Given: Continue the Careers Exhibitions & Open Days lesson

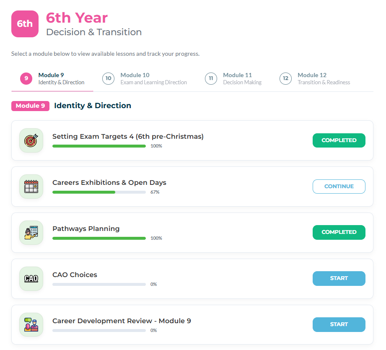Looking at the screenshot, I should [x=339, y=187].
